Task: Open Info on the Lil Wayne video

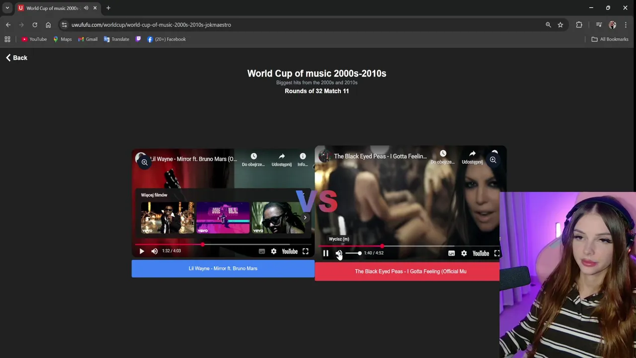Action: point(303,160)
